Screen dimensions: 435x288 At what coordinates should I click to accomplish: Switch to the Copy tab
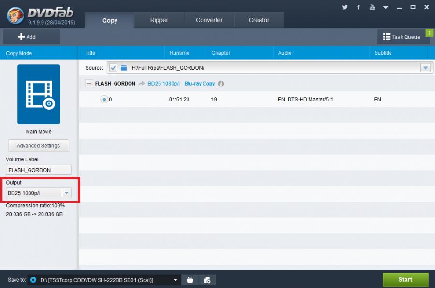[110, 20]
